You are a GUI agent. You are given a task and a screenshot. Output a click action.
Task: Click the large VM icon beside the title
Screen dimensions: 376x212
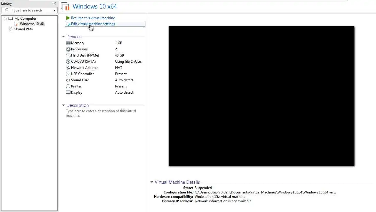[65, 6]
